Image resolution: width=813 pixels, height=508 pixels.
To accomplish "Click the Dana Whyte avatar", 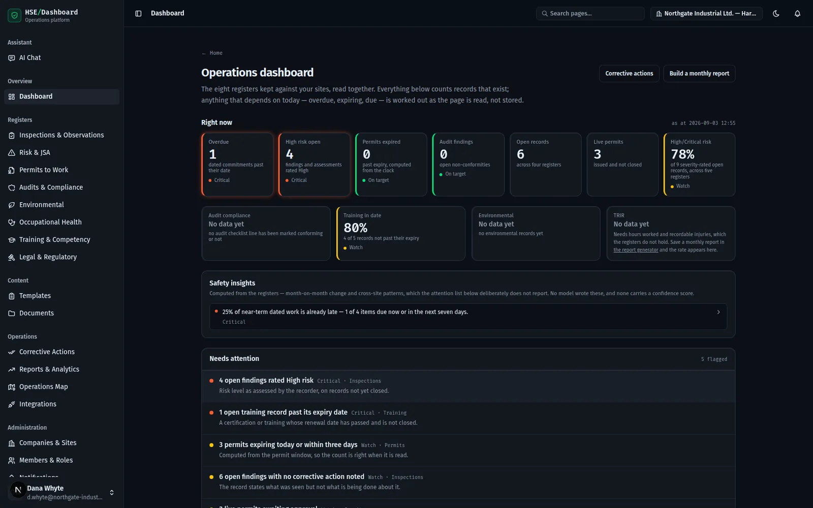I will pos(18,490).
